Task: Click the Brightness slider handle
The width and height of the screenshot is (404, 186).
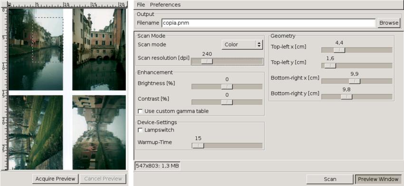Action: tap(227, 87)
